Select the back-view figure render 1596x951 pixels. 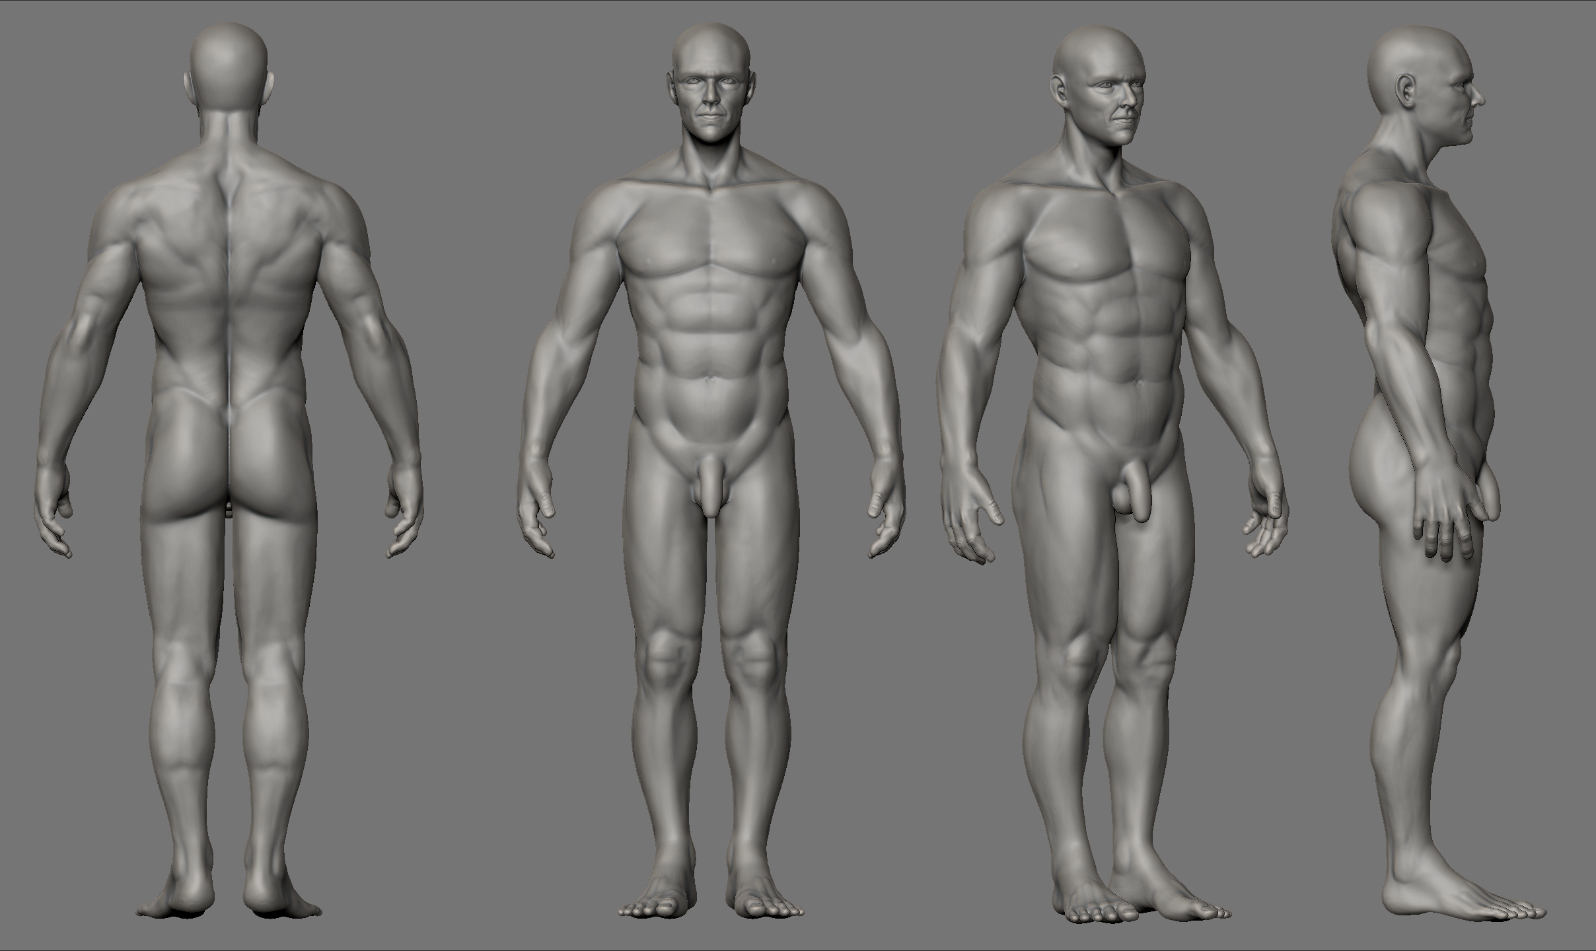pyautogui.click(x=229, y=470)
